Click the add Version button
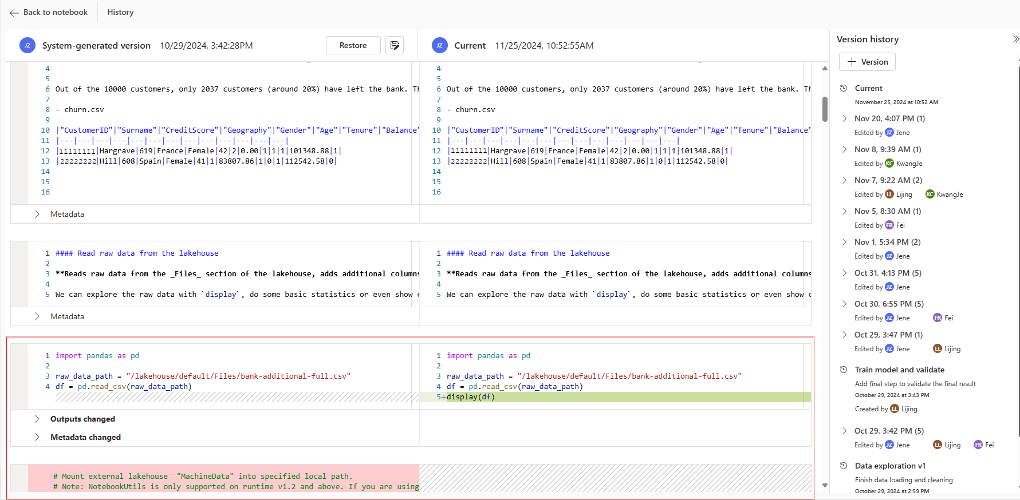Viewport: 1020px width, 500px height. tap(867, 62)
